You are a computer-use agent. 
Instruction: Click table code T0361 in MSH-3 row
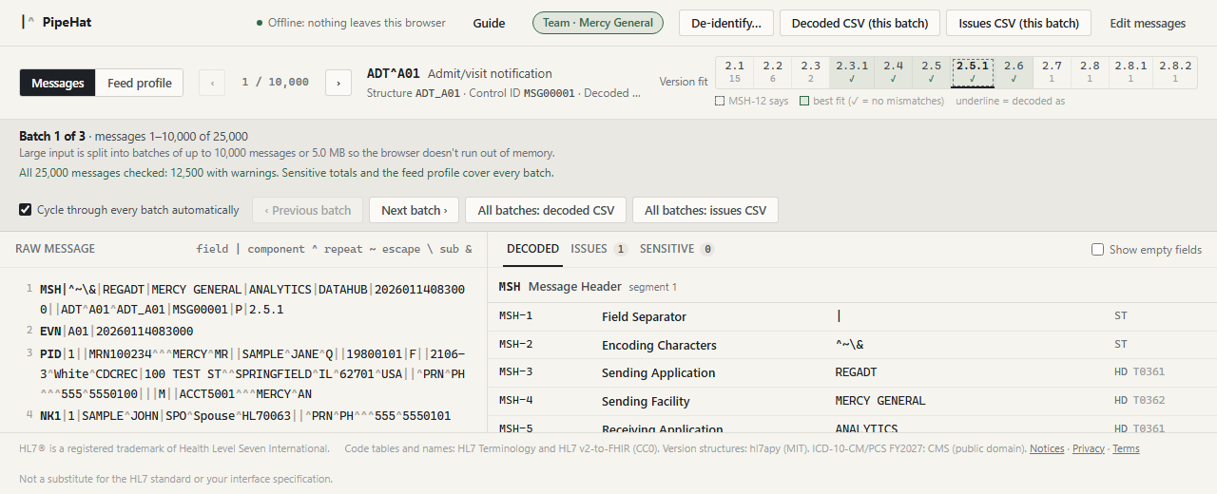(x=1149, y=372)
